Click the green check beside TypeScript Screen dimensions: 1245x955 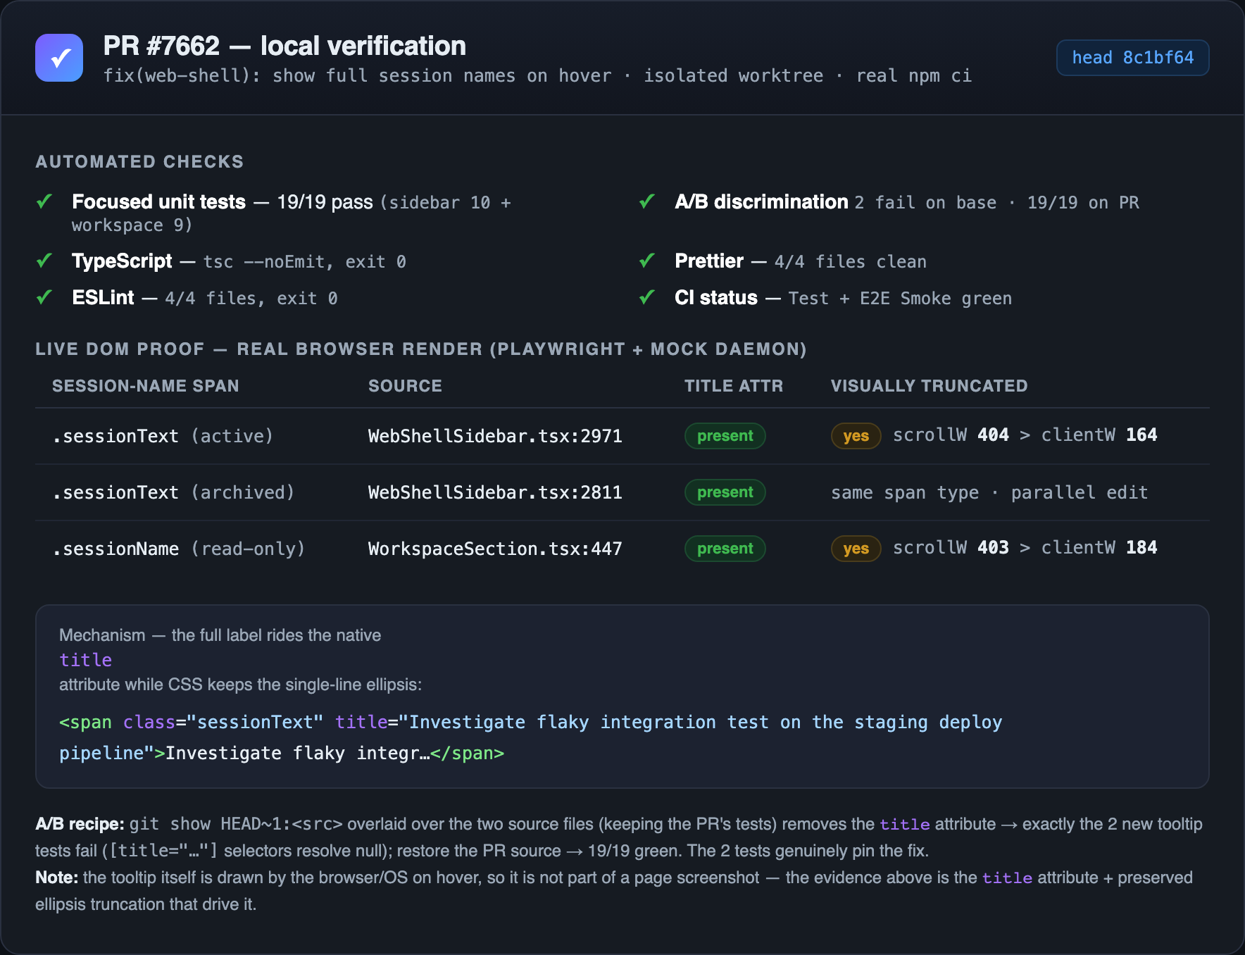pyautogui.click(x=44, y=261)
